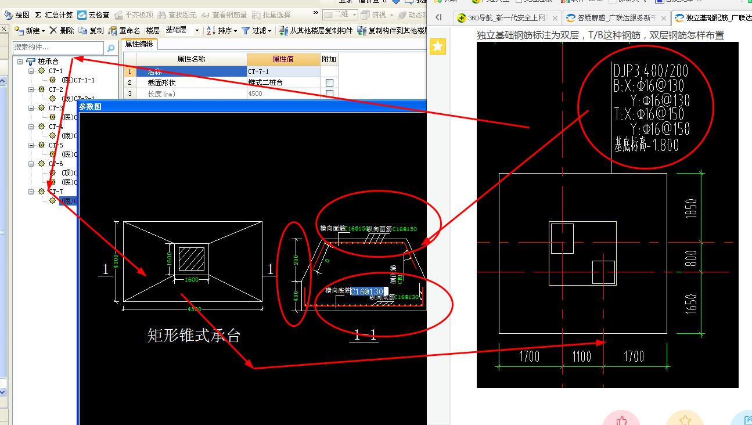This screenshot has height=425, width=752.
Task: Open 查看钢筋量 rebar quantity tool
Action: (224, 15)
